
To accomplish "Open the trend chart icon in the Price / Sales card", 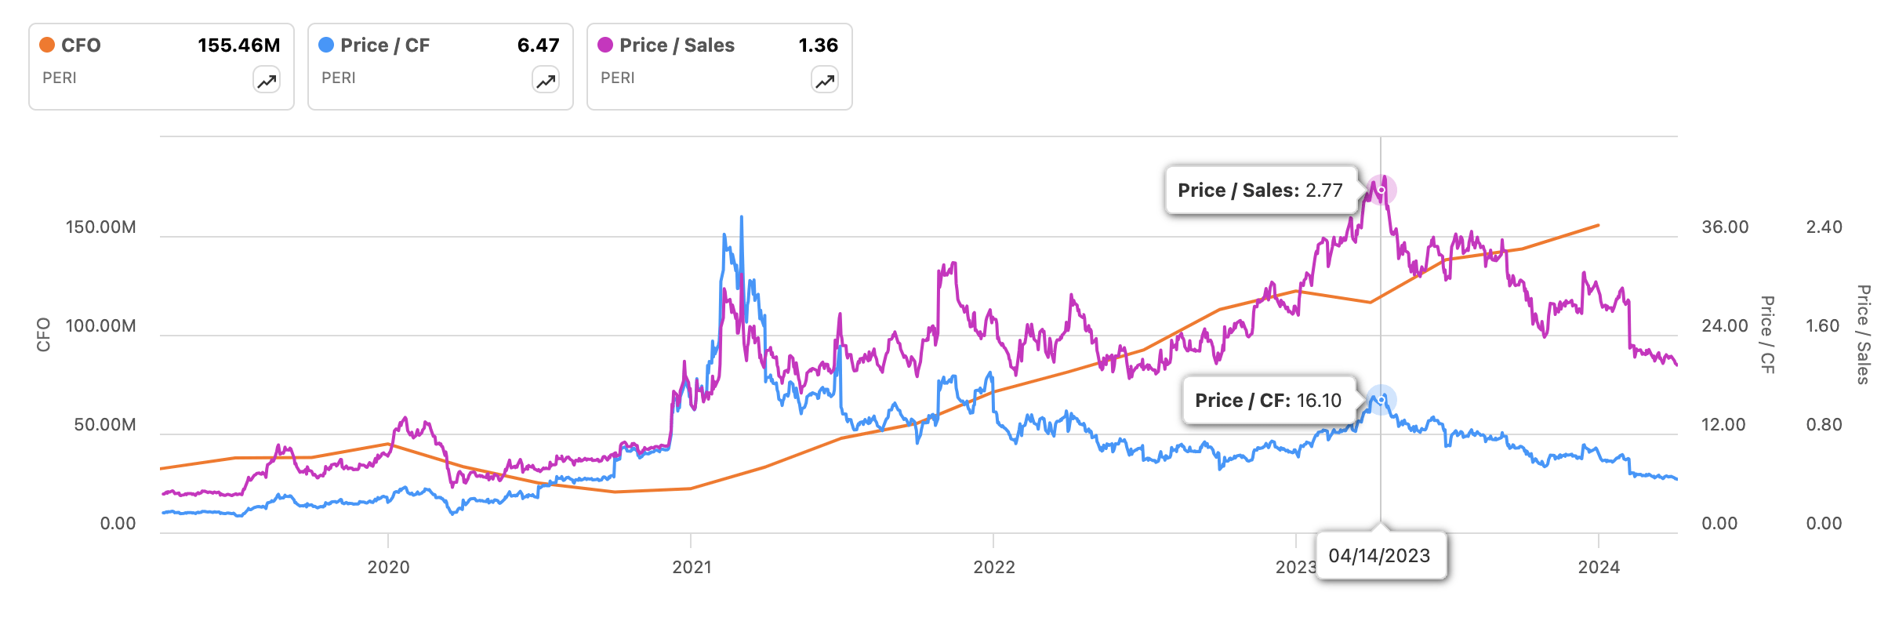I will click(823, 79).
